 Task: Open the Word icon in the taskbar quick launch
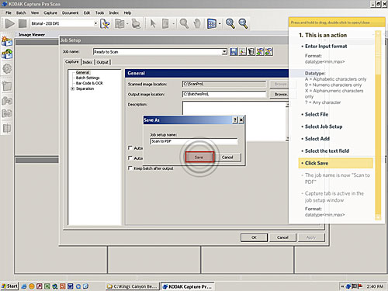pyautogui.click(x=70, y=286)
